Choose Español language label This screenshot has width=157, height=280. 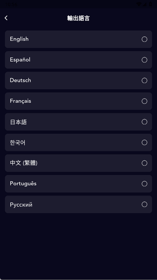(20, 60)
